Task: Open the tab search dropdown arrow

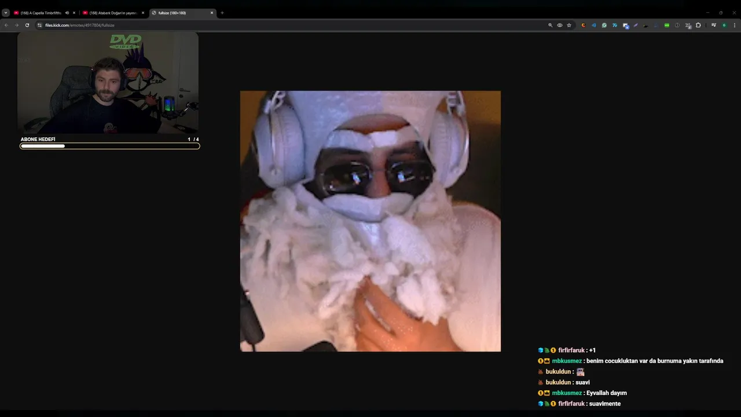Action: [x=6, y=13]
